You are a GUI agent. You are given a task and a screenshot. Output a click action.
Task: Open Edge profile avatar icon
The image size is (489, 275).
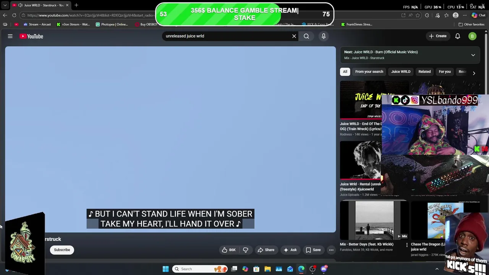pos(455,15)
